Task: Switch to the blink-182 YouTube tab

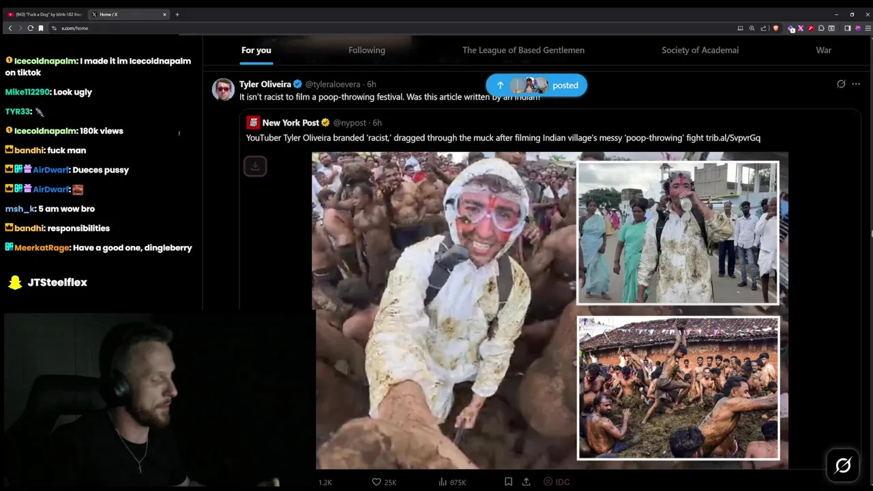Action: pyautogui.click(x=45, y=14)
